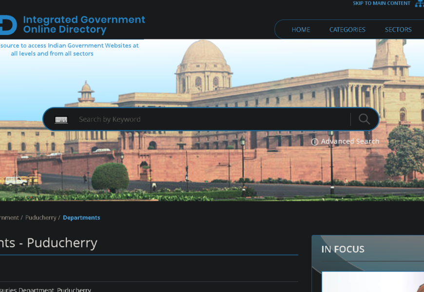Click the In Focus thumbnail image
This screenshot has width=424, height=292.
point(373,282)
